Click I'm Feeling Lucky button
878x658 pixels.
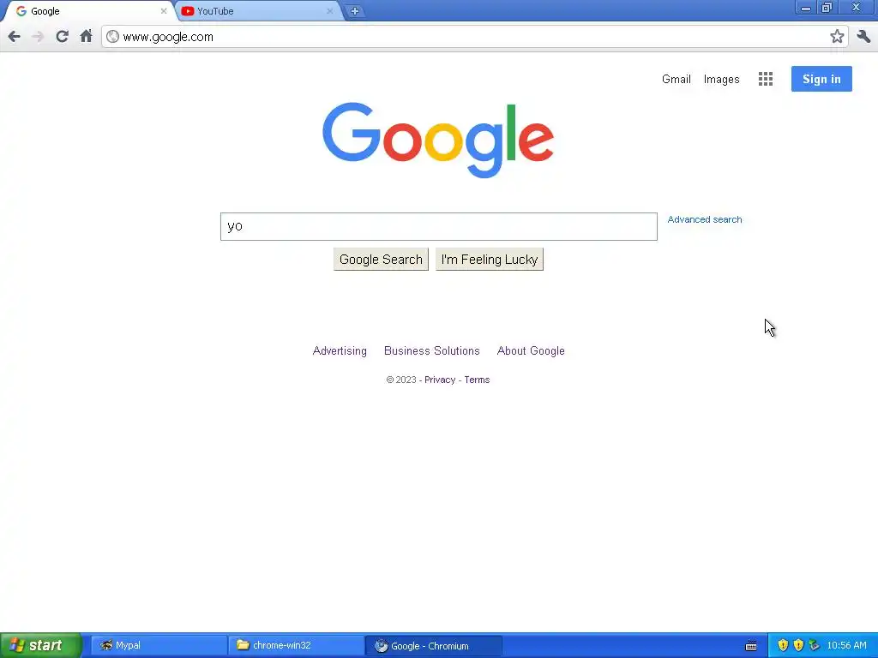click(x=490, y=260)
